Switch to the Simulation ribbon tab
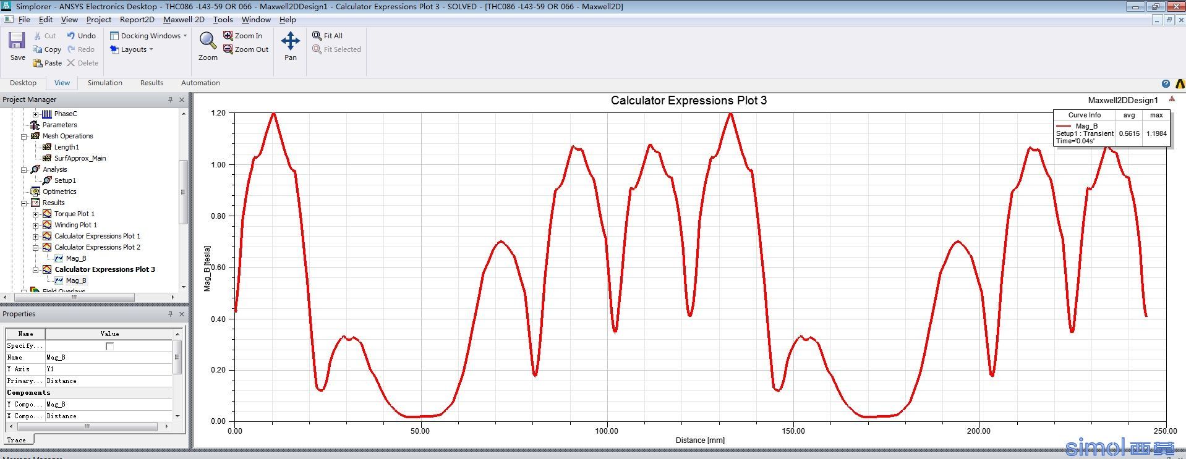 [105, 83]
